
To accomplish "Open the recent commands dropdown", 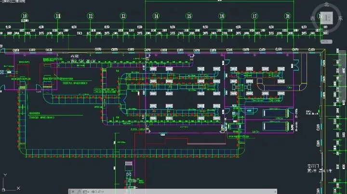I will [x=86, y=192].
